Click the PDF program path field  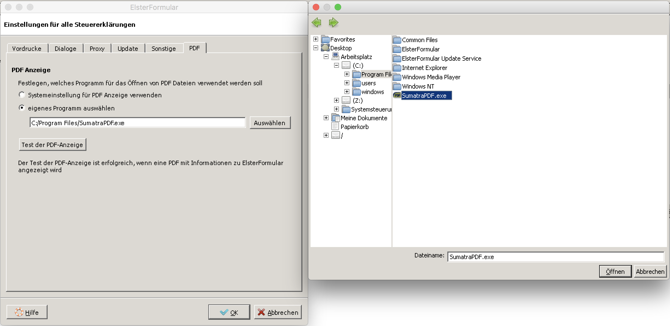pyautogui.click(x=137, y=123)
